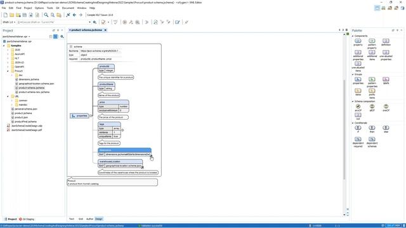Image resolution: width=406 pixels, height=228 pixels.
Task: Select the properties group palette icon
Action: click(358, 81)
